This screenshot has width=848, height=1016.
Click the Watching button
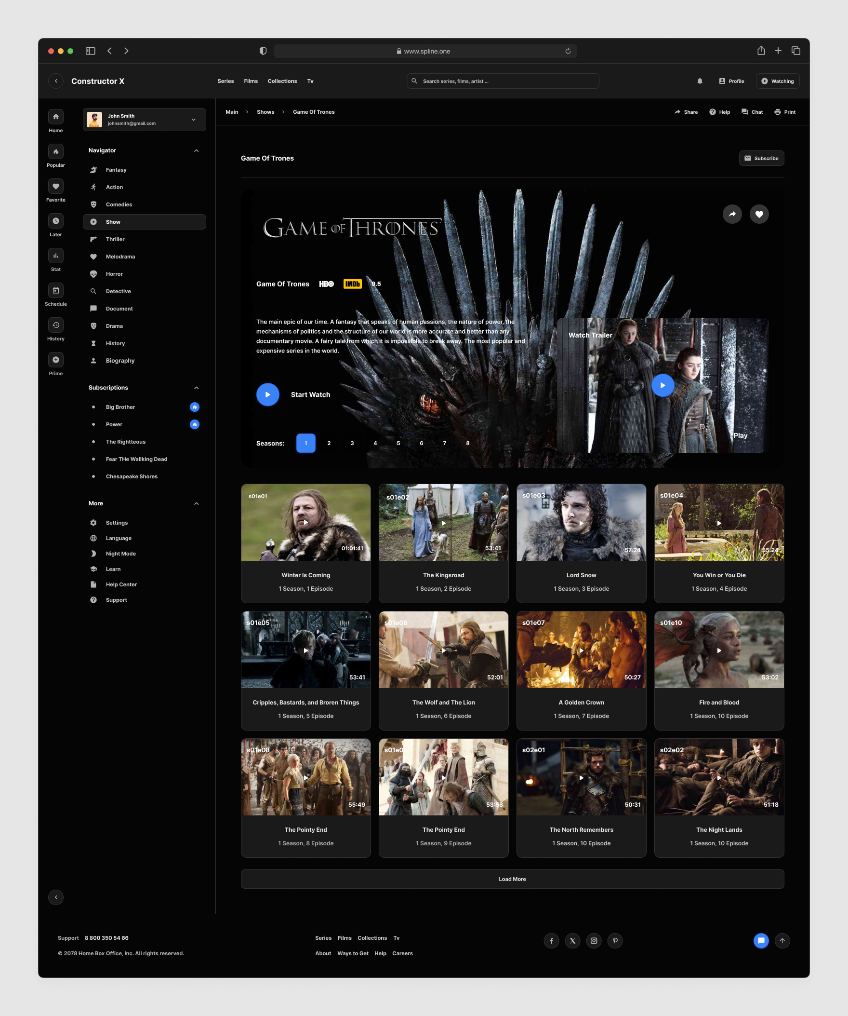[778, 81]
